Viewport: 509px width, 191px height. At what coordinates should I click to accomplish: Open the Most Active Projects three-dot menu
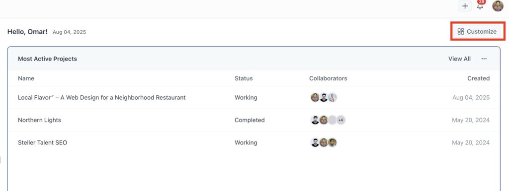484,59
